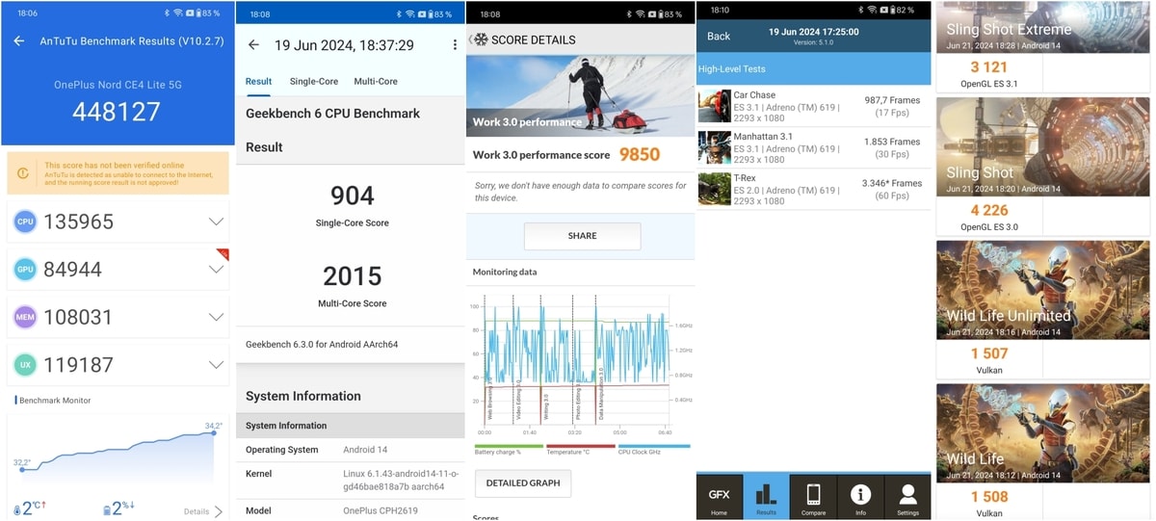Open Benchmark Monitor Details link

(203, 511)
